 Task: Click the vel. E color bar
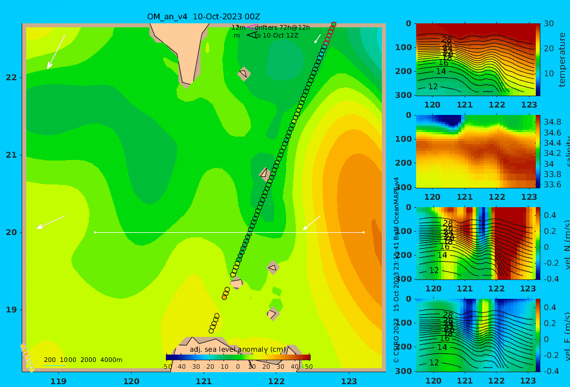pos(538,335)
